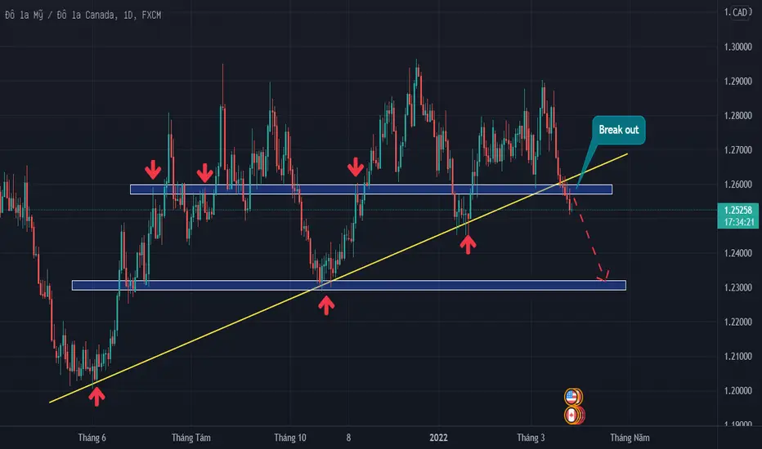The image size is (762, 449).
Task: Click the countdown timer 17:34:21
Action: point(737,222)
